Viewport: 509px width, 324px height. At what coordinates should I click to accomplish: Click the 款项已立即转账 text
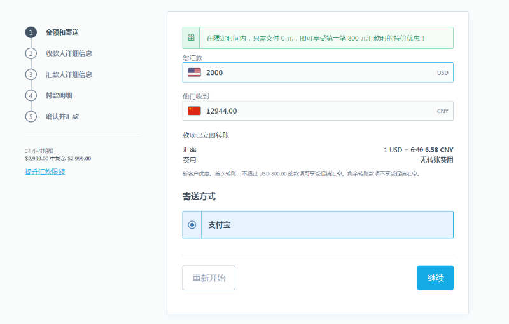click(x=206, y=135)
